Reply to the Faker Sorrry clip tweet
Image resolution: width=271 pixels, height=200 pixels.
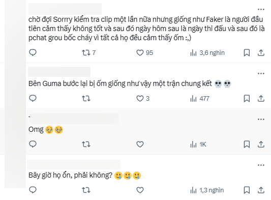point(33,52)
